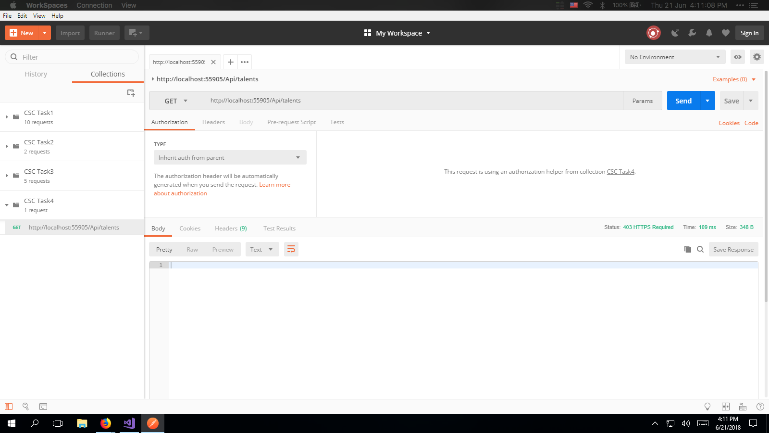This screenshot has height=433, width=769.
Task: Search the response body
Action: (700, 249)
